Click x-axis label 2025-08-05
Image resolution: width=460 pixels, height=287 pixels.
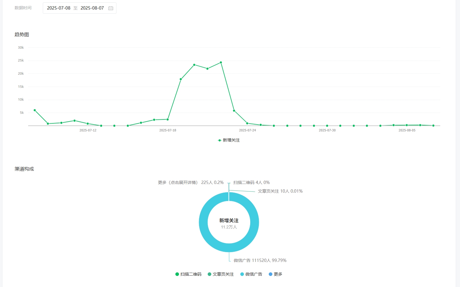point(407,130)
